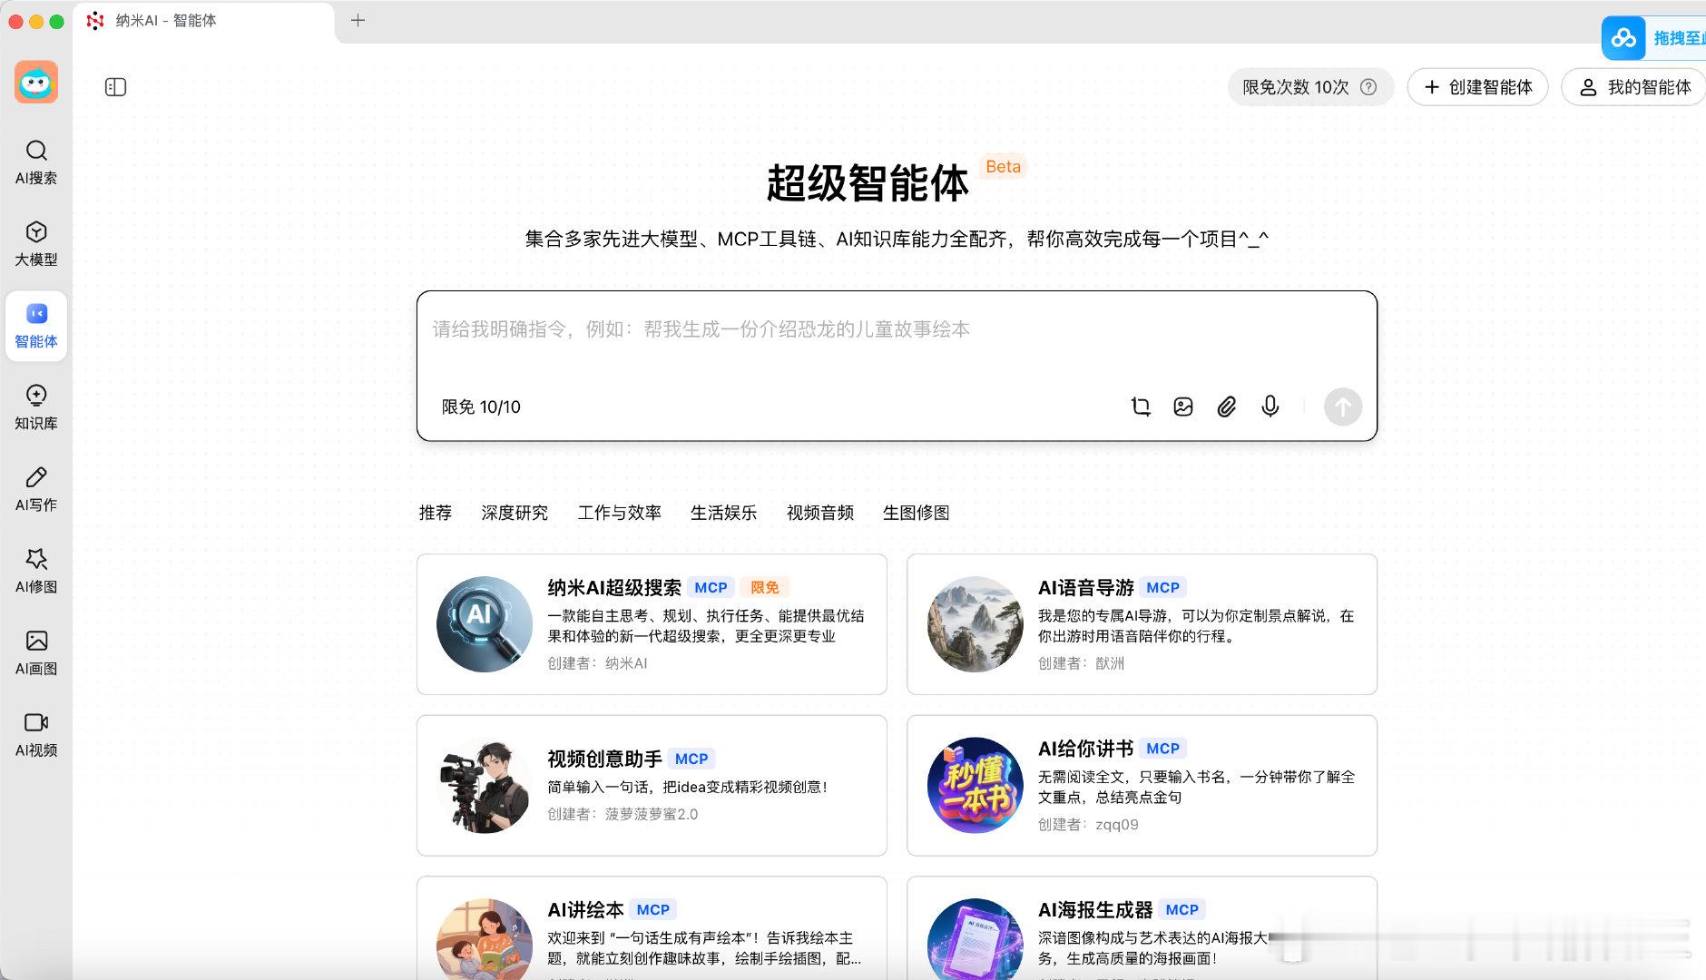Click the cloud icon at the top right
Screen dimensions: 1706x980
tap(1624, 38)
